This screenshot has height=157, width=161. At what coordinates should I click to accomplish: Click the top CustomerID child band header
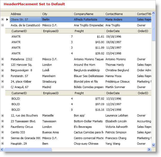(x=26, y=31)
